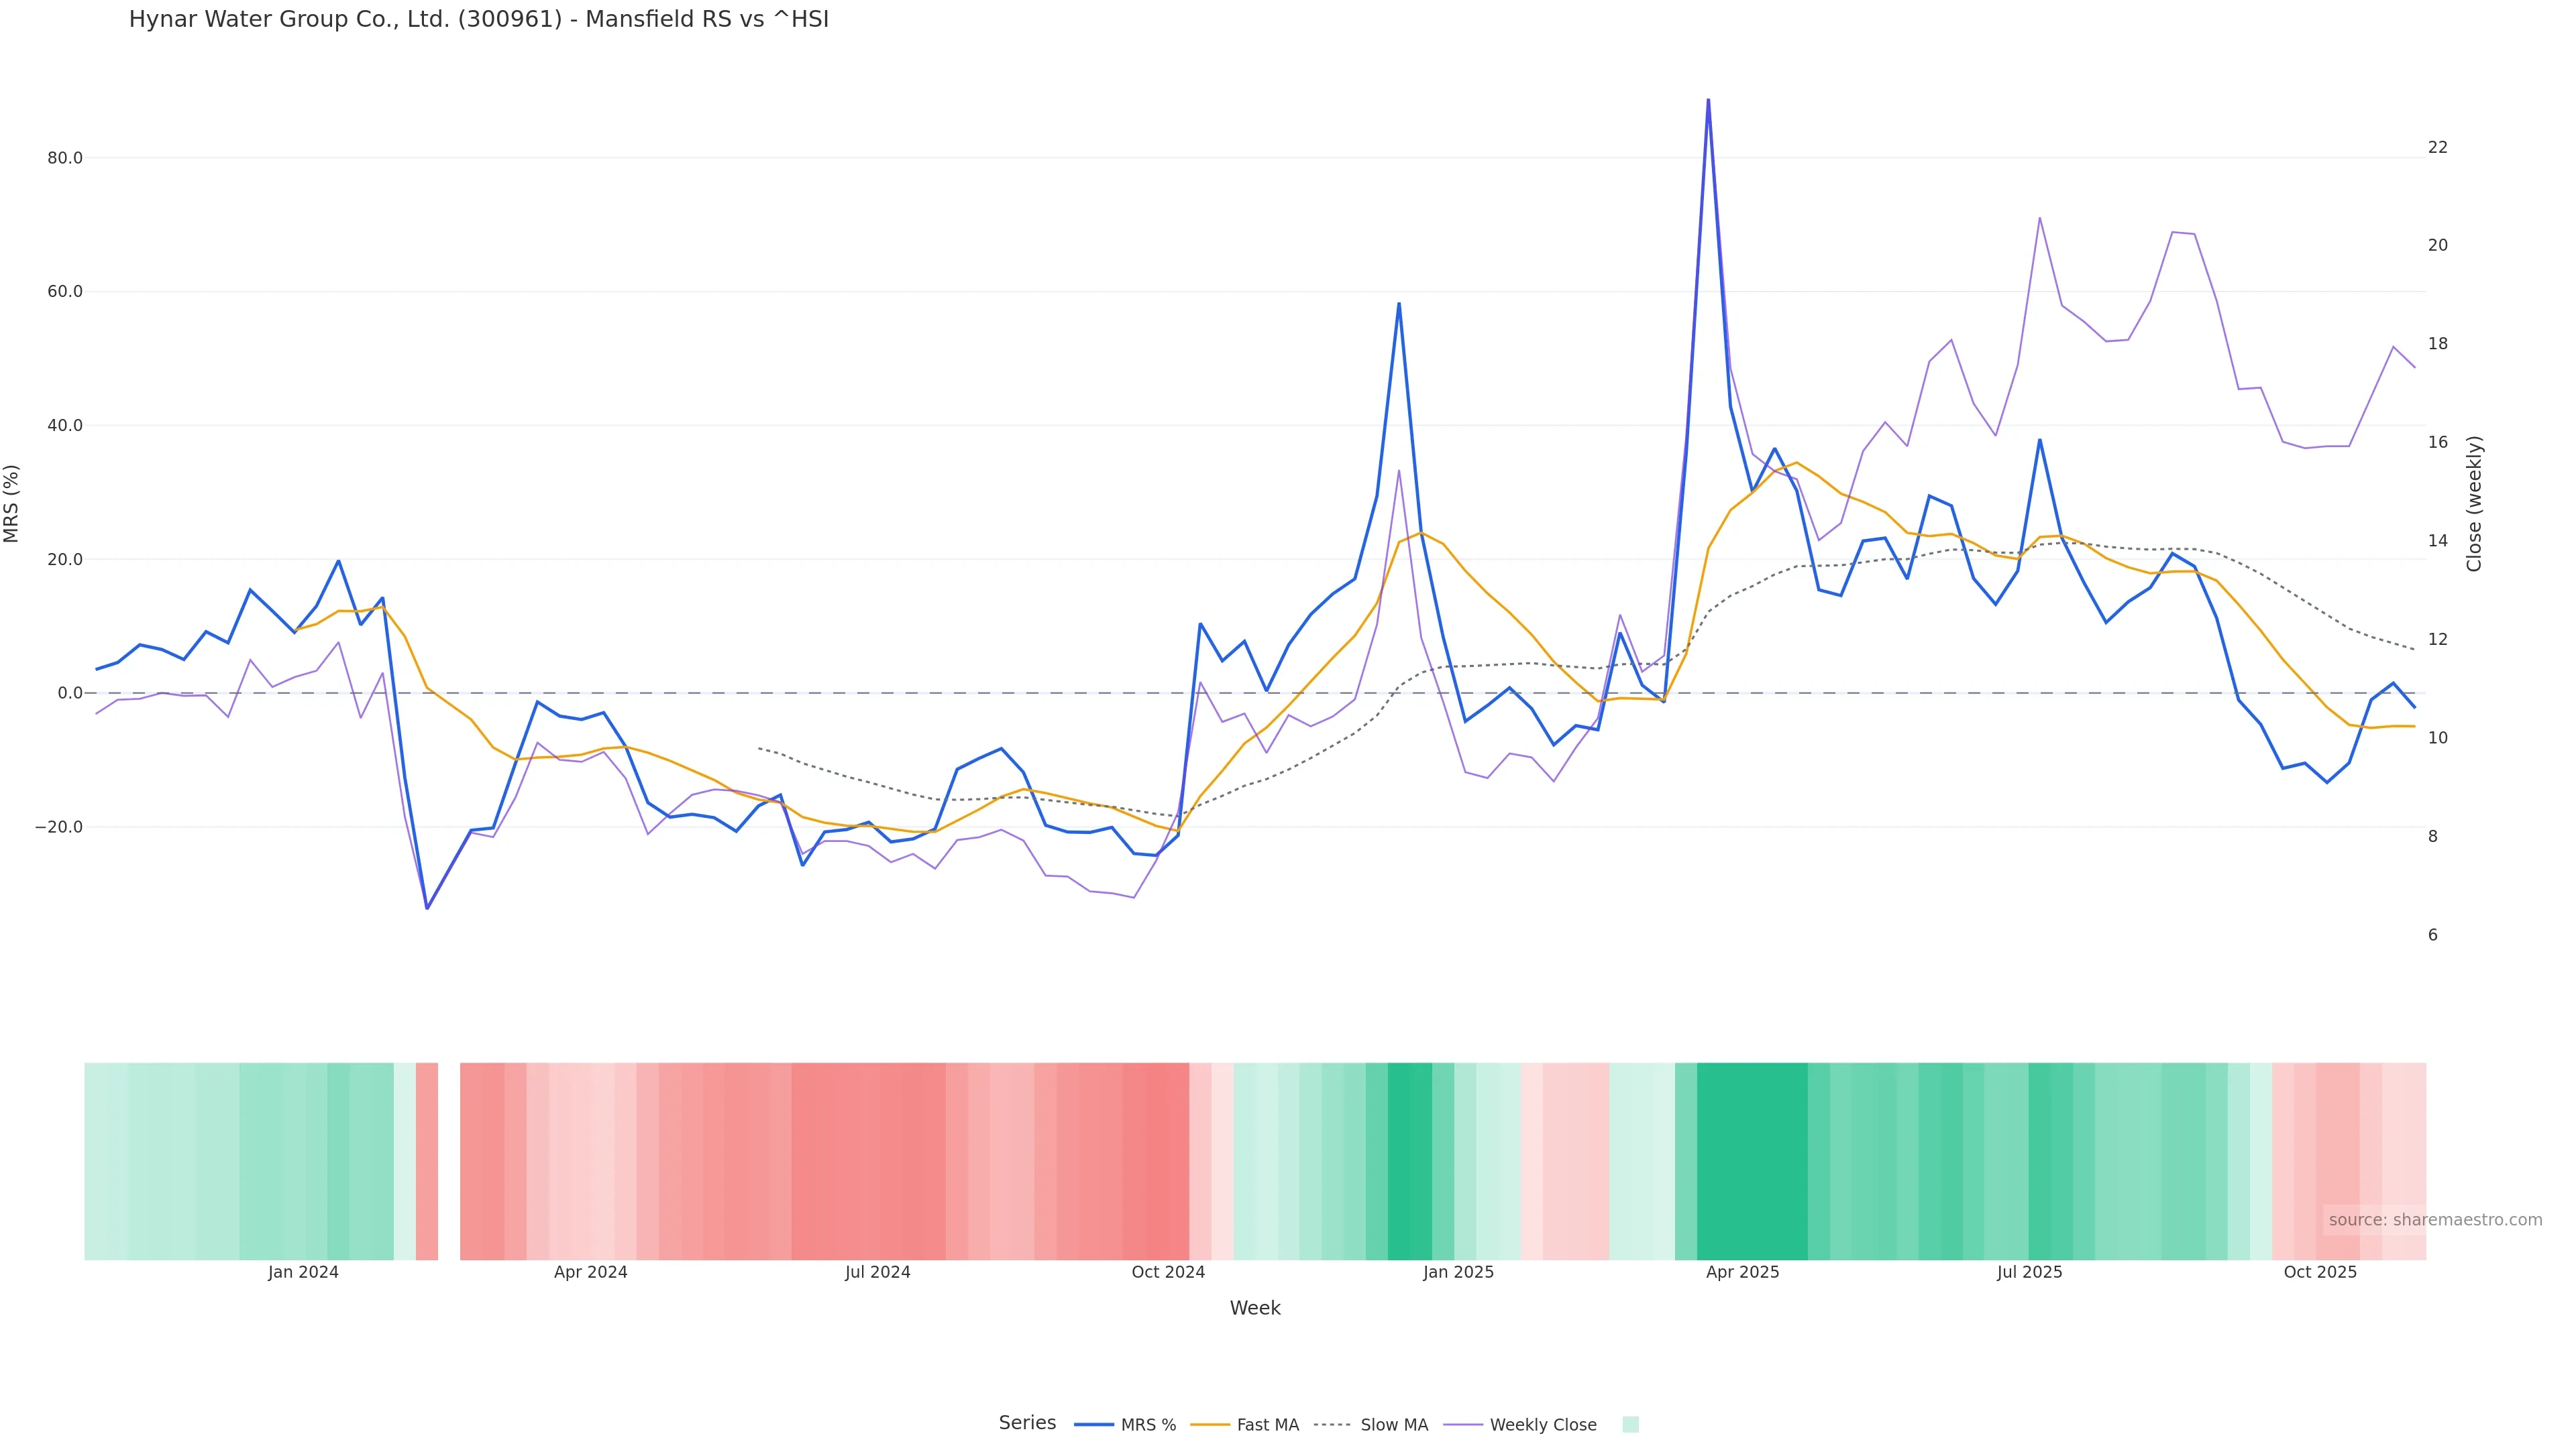Image resolution: width=2576 pixels, height=1448 pixels.
Task: Click the 80.0 MRS y-axis tick label
Action: pyautogui.click(x=65, y=158)
